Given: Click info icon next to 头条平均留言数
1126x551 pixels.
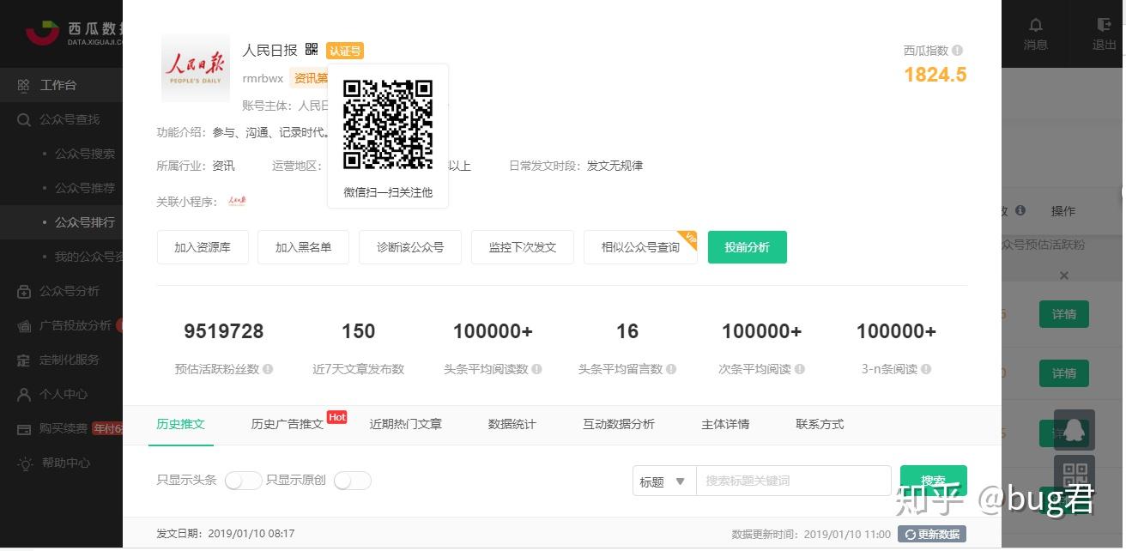Looking at the screenshot, I should pyautogui.click(x=671, y=369).
